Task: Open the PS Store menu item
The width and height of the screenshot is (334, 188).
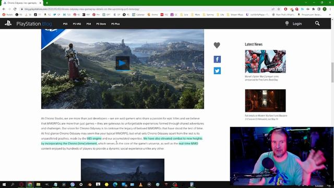Action: (101, 24)
